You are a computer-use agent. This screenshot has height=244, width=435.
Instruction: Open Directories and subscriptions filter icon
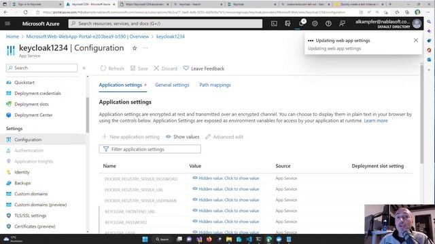tap(288, 24)
